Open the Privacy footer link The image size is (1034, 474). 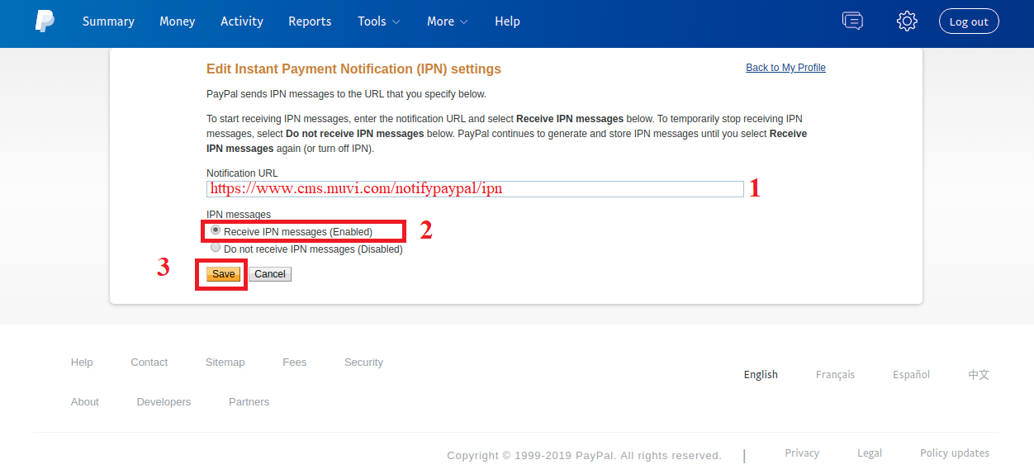pyautogui.click(x=802, y=453)
